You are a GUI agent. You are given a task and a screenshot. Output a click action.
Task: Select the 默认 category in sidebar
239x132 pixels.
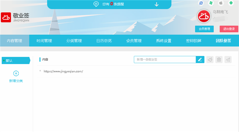pyautogui.click(x=16, y=60)
